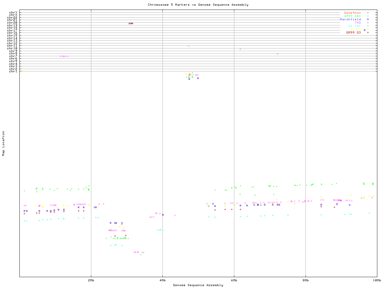Click the Genome Sequence Assembly axis title
This screenshot has width=383, height=287.
(x=198, y=285)
